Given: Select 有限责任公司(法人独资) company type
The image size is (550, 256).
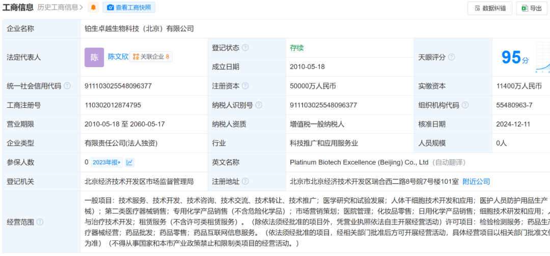Looking at the screenshot, I should click(121, 143).
